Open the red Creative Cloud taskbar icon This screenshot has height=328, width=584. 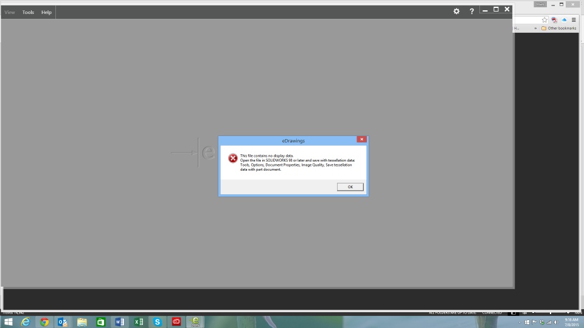[x=176, y=322]
